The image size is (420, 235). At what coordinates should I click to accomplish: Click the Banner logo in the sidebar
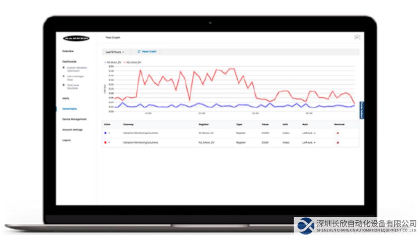pyautogui.click(x=76, y=39)
